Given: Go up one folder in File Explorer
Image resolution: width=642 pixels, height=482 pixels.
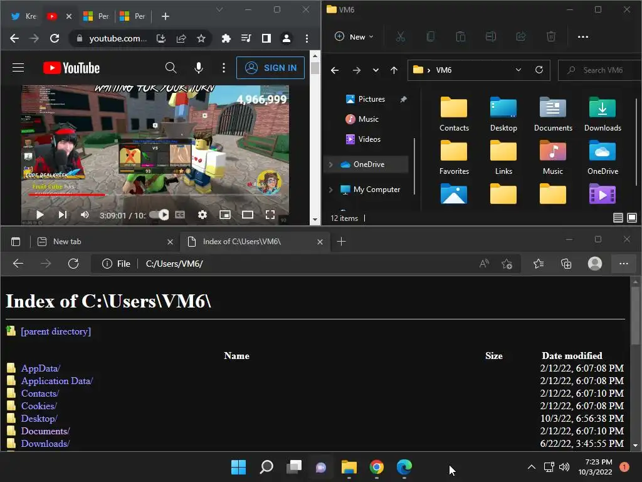Looking at the screenshot, I should 394,70.
